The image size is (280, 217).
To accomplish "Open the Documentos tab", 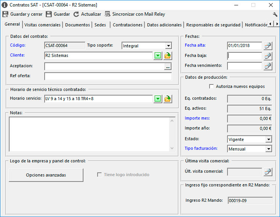I will click(77, 25).
